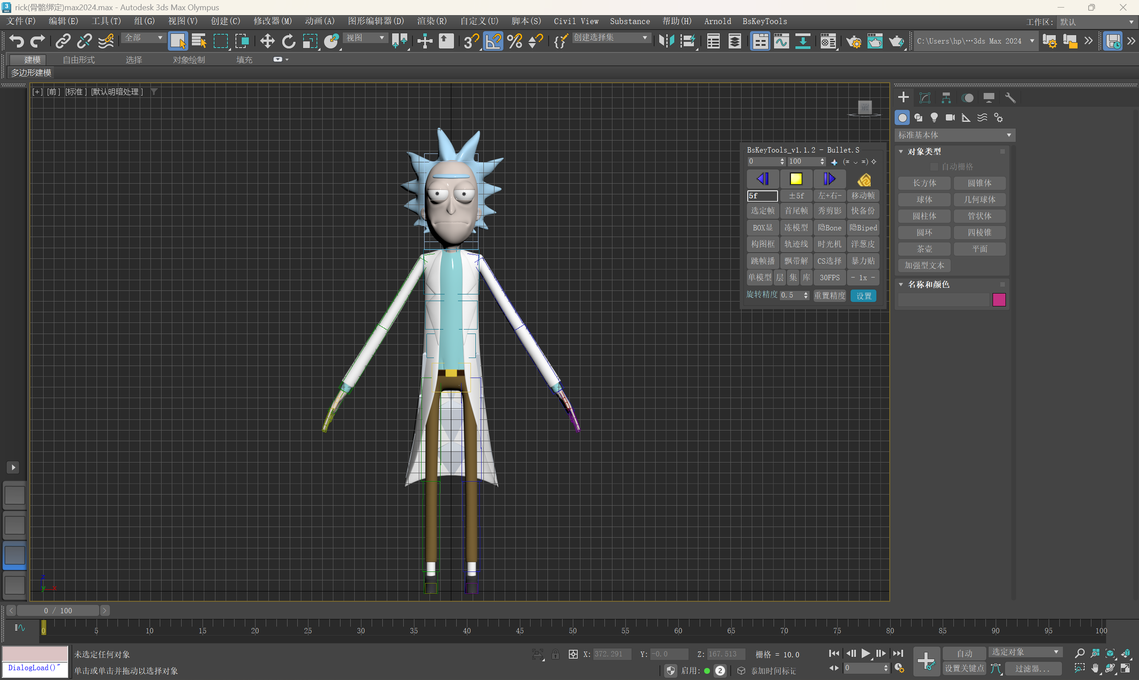Image resolution: width=1139 pixels, height=680 pixels.
Task: Toggle the Angle Snap icon
Action: pos(493,41)
